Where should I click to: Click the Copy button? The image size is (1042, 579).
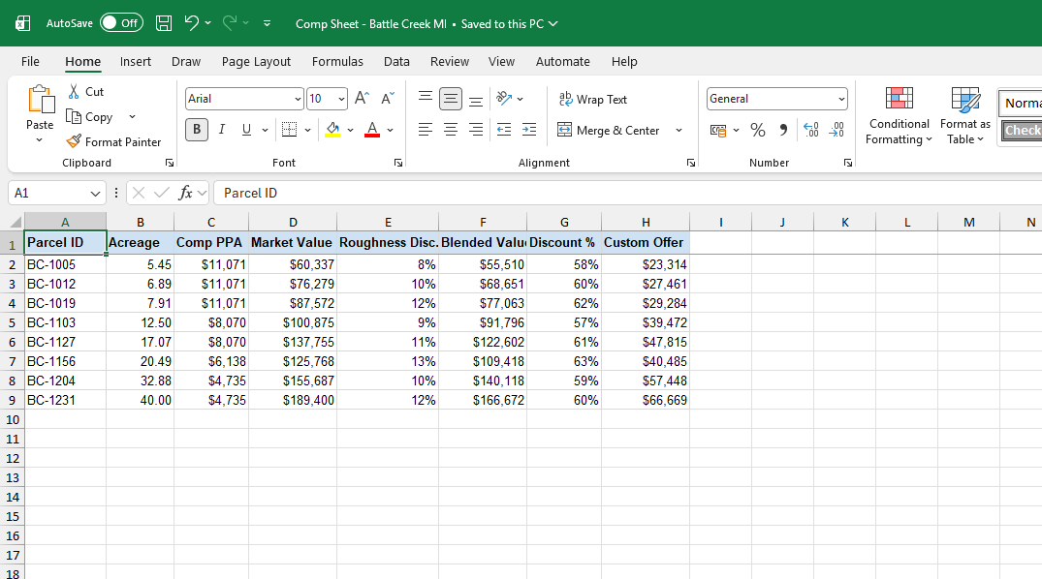(x=90, y=117)
